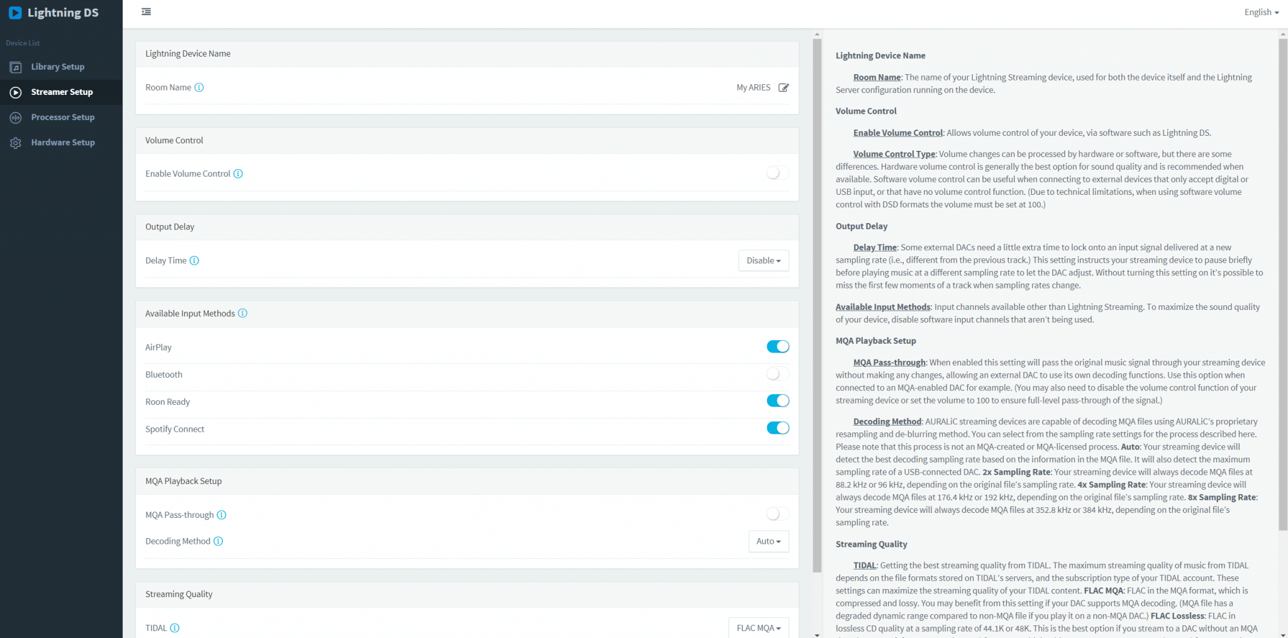
Task: Open the Delay Time Disable dropdown
Action: (763, 261)
